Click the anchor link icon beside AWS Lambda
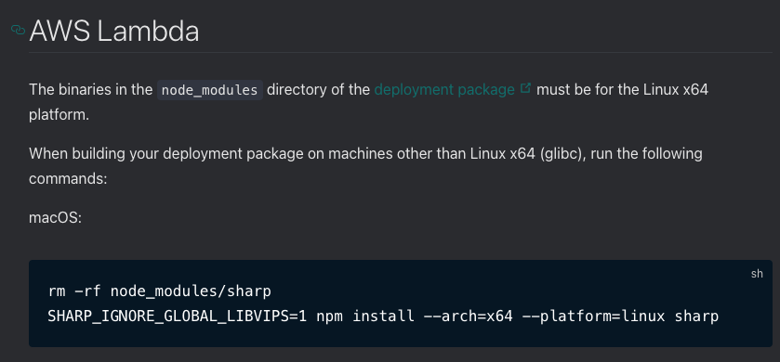Screen dimensions: 780x362 19,31
